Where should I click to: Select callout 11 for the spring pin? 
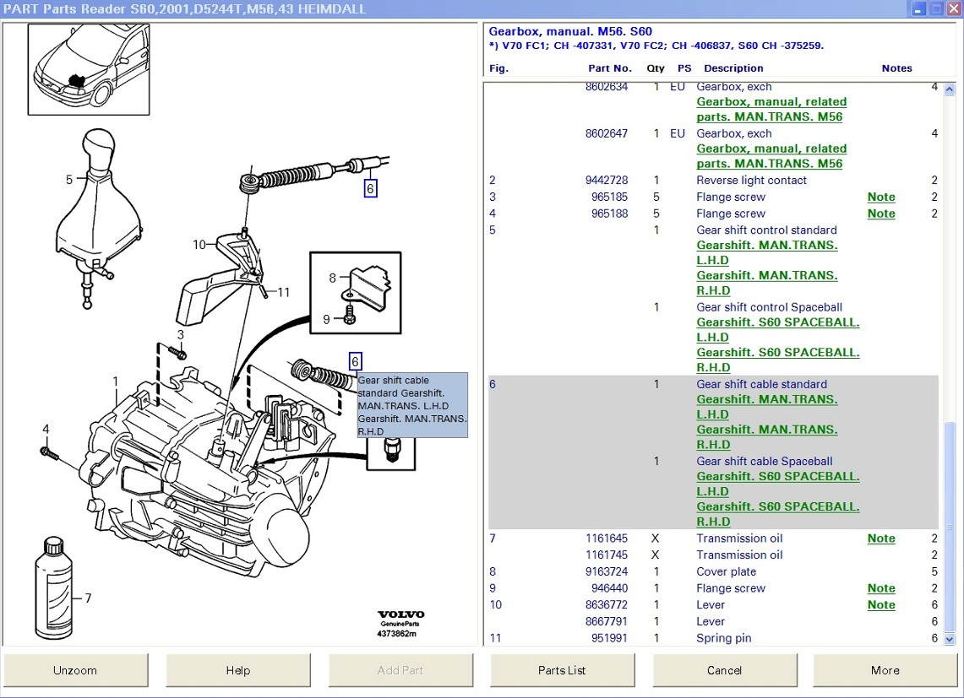pos(283,293)
